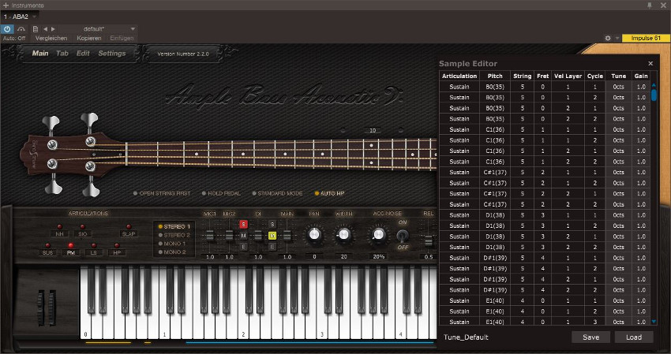
Task: Click the pin icon of the Instrumente window
Action: click(x=650, y=6)
